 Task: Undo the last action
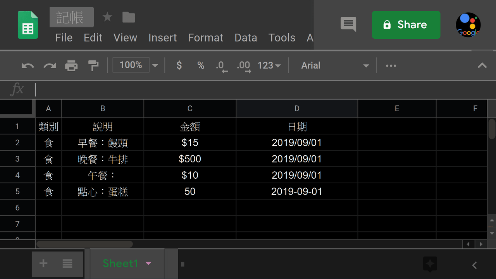pyautogui.click(x=28, y=65)
